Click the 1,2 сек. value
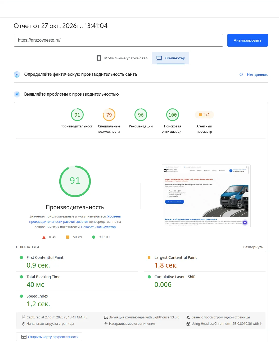The width and height of the screenshot is (279, 342). 38,304
